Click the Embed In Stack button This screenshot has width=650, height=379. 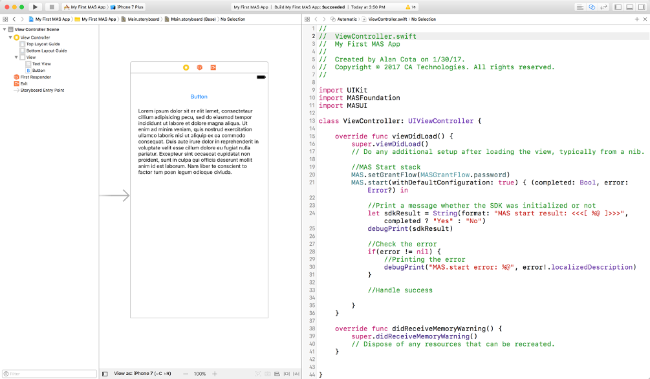coord(267,374)
